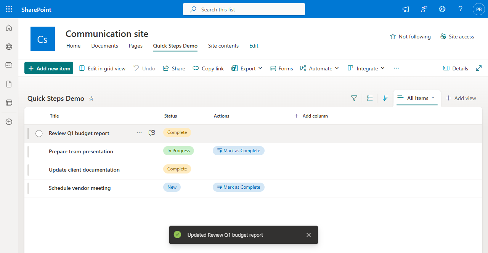This screenshot has height=253, width=488.
Task: Go to Pages navigation tab
Action: click(x=136, y=46)
